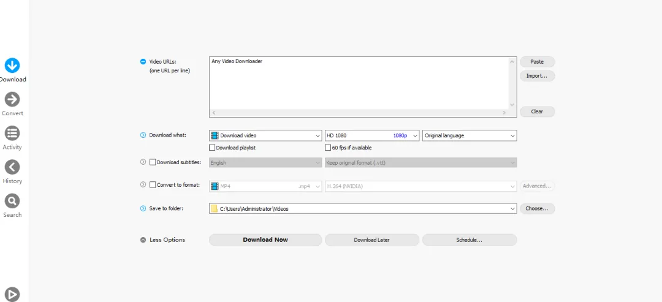Open the Keep original format (.vtt) dropdown

coord(421,162)
